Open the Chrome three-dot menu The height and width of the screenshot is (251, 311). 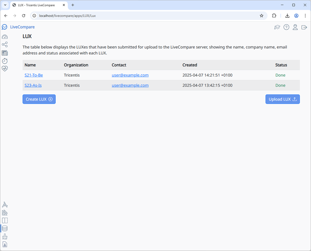(x=305, y=16)
